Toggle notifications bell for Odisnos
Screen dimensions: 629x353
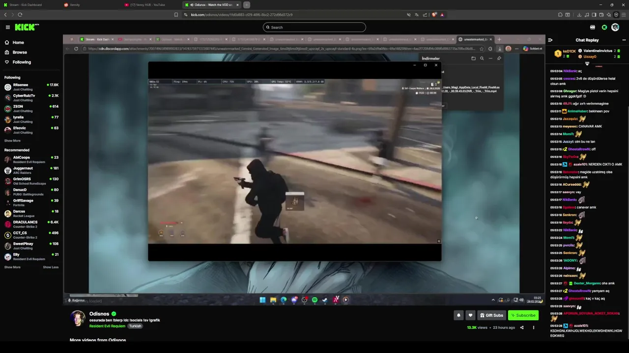pyautogui.click(x=458, y=315)
